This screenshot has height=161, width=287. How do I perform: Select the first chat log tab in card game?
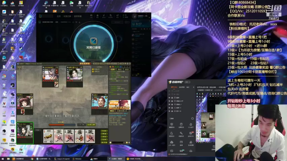pos(113,69)
